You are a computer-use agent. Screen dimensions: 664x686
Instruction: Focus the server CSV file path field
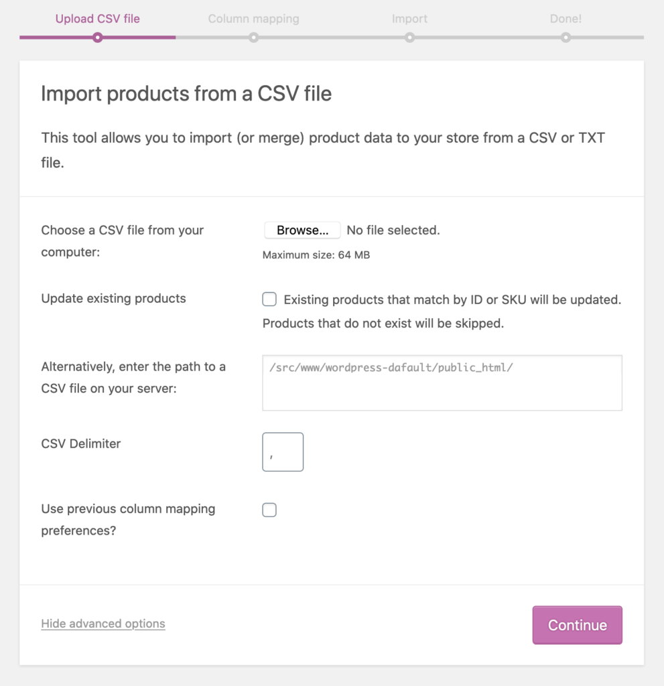point(442,382)
